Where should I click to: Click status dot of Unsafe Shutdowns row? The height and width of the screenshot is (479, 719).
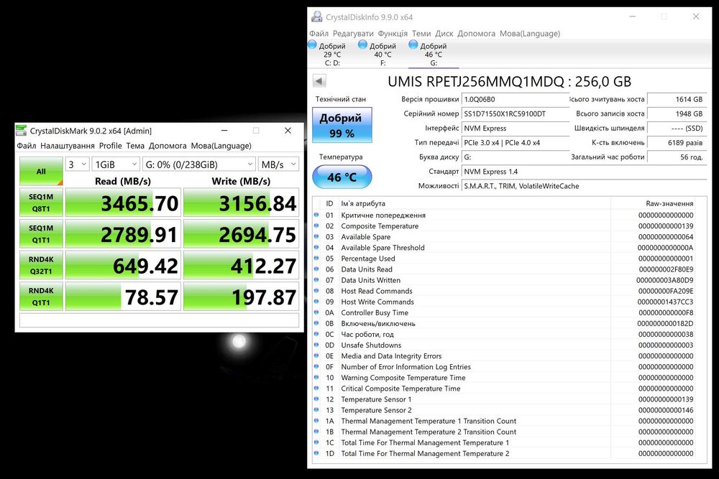pyautogui.click(x=316, y=345)
